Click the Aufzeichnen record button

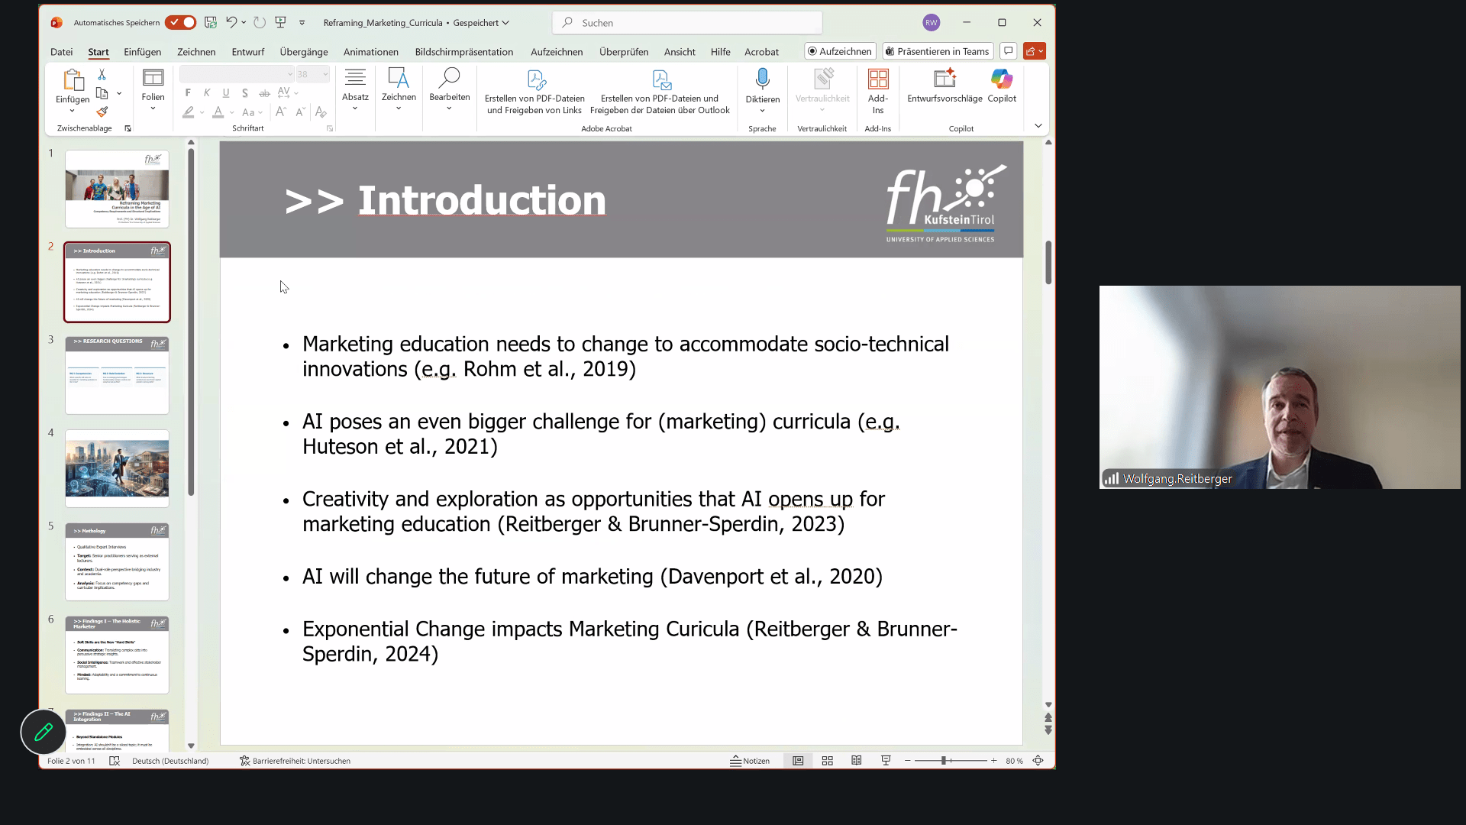pos(839,51)
